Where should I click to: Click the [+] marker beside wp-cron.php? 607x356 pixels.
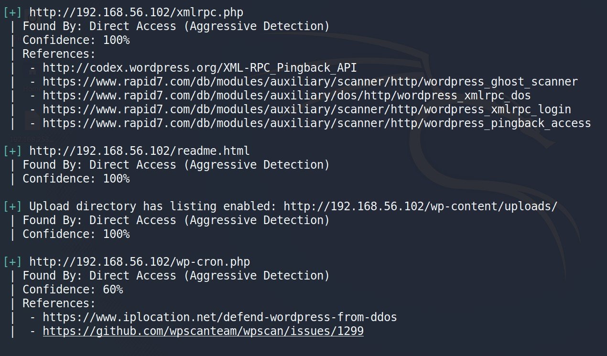click(x=12, y=262)
